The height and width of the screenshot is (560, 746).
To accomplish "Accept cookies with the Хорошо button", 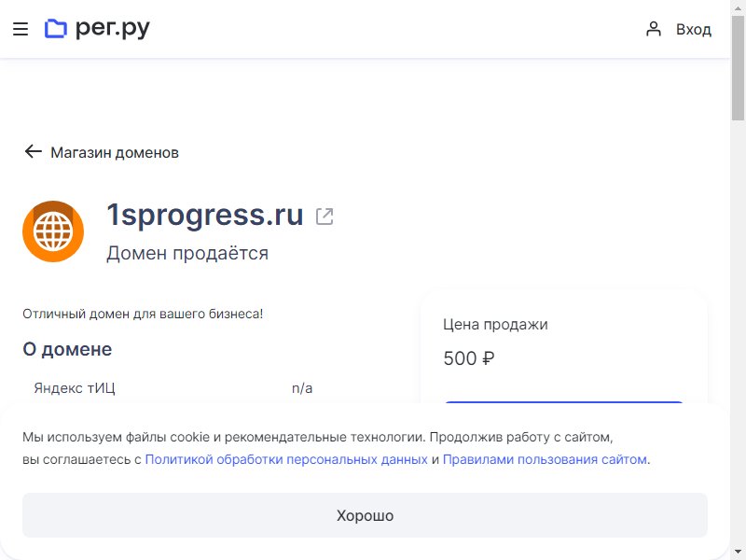I will [365, 515].
